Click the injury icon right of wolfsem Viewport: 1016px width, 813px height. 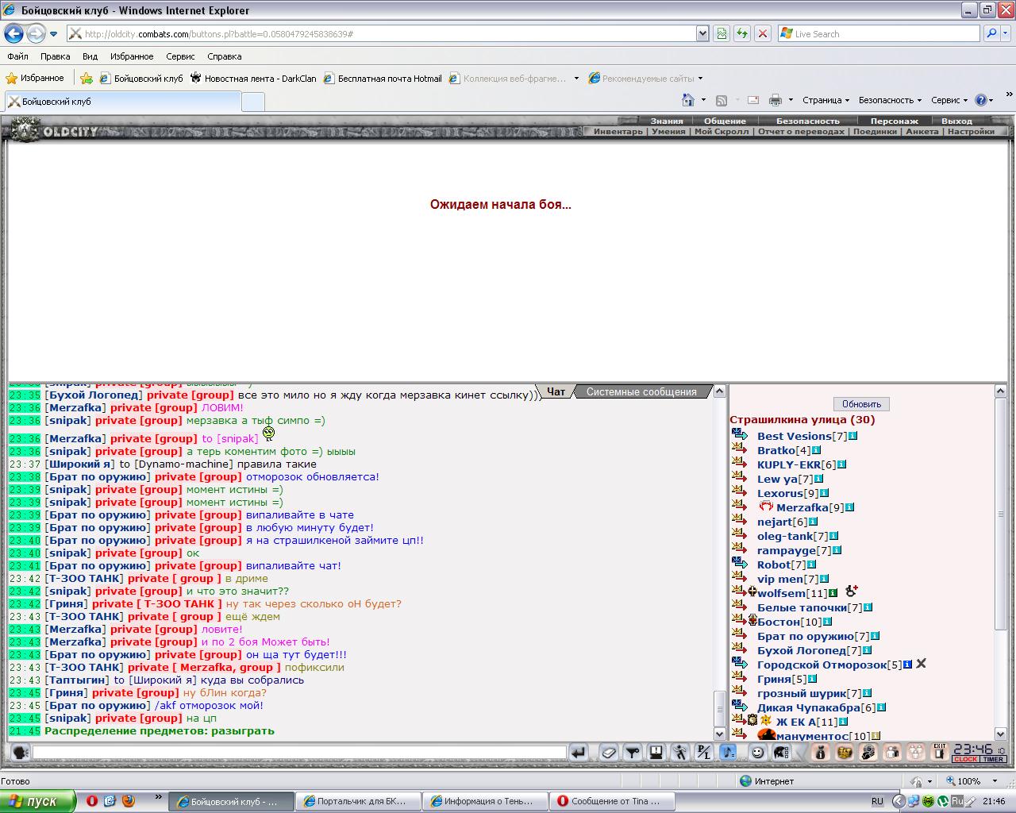tap(852, 591)
